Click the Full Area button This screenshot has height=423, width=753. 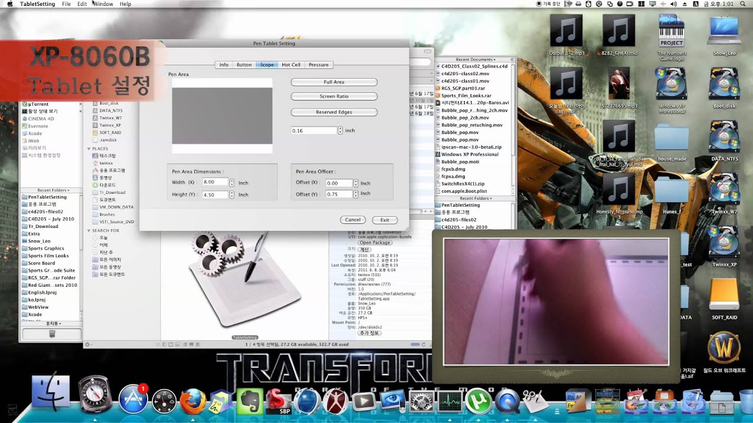pyautogui.click(x=334, y=82)
